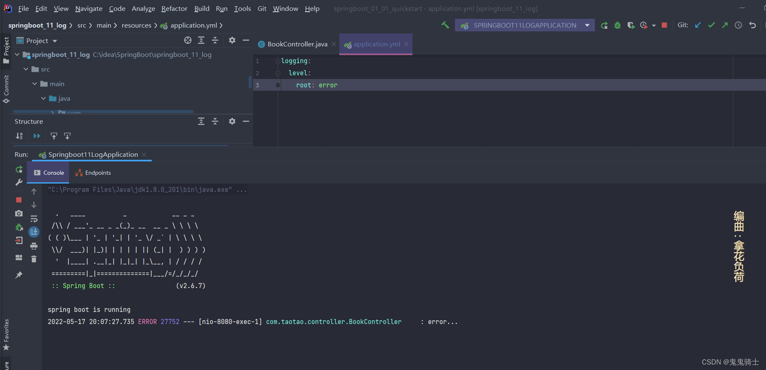Toggle the Project tool window stripe button

6,50
